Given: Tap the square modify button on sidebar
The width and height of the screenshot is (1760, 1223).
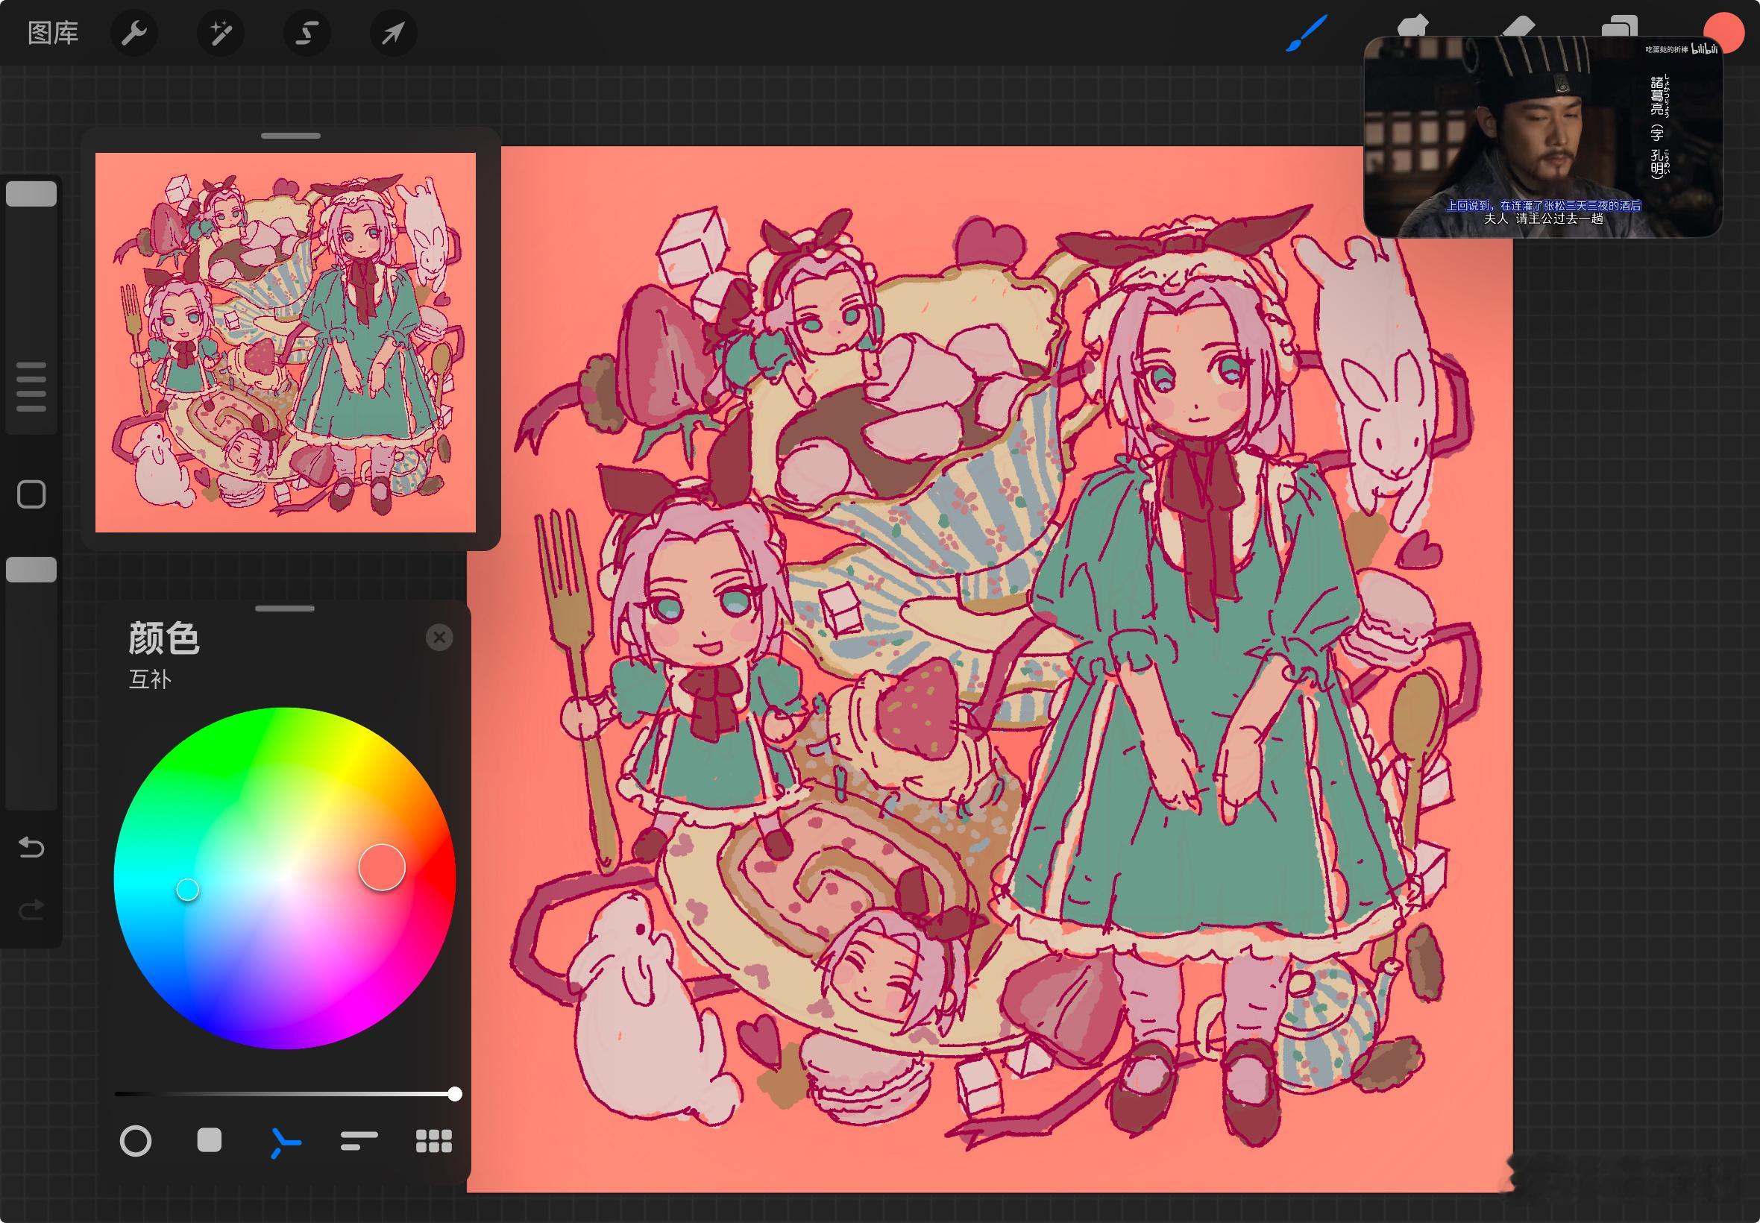Looking at the screenshot, I should coord(31,494).
